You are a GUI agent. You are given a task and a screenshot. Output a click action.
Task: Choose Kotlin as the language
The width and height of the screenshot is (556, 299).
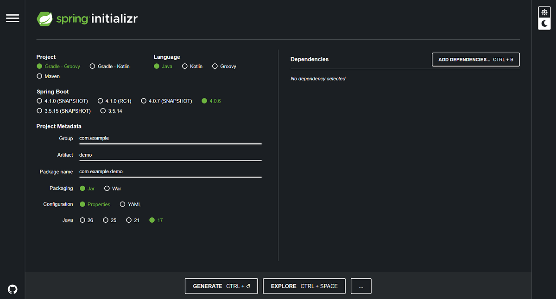(192, 67)
